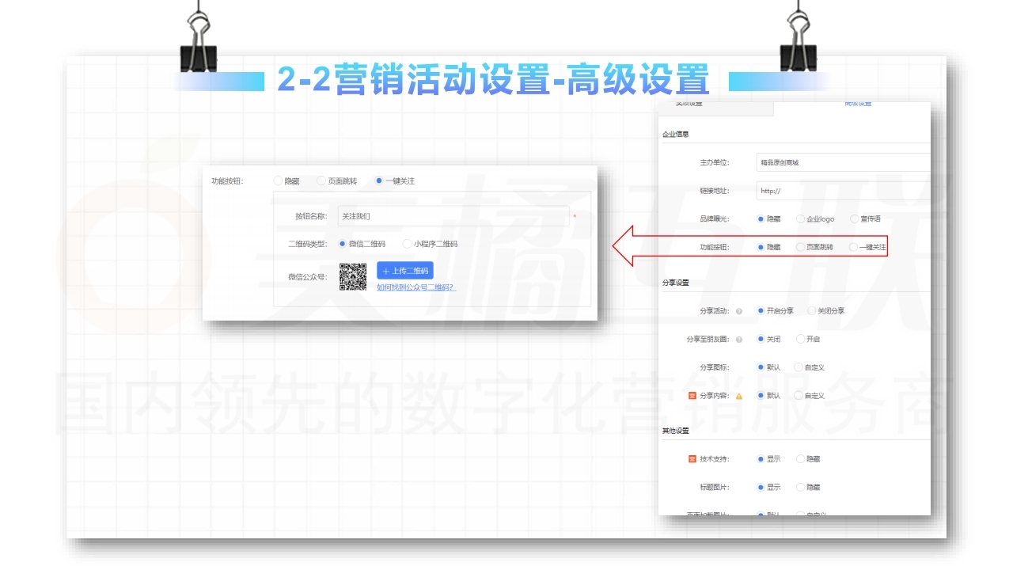
Task: Set 技术支持 to 显示
Action: [x=761, y=459]
